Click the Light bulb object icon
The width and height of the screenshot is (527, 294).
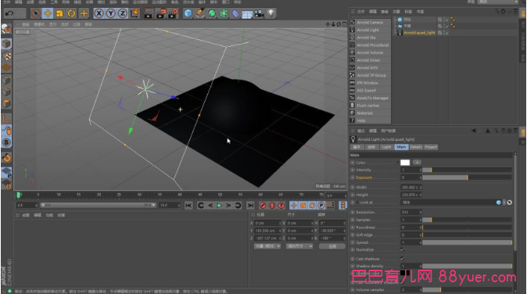pos(271,13)
